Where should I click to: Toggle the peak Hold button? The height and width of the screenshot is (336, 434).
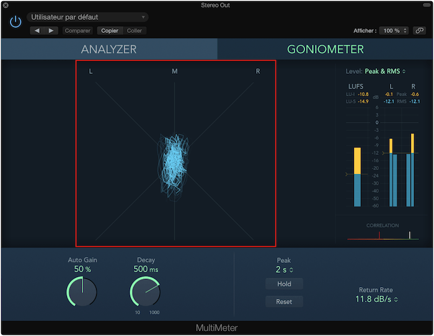284,284
